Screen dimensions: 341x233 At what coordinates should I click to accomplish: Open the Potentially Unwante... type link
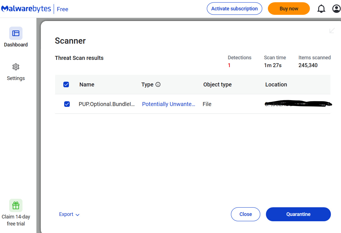[x=169, y=104]
